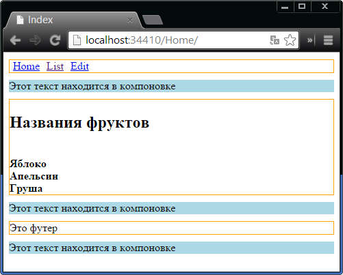The height and width of the screenshot is (275, 343).
Task: Open the translate page icon
Action: pyautogui.click(x=275, y=40)
